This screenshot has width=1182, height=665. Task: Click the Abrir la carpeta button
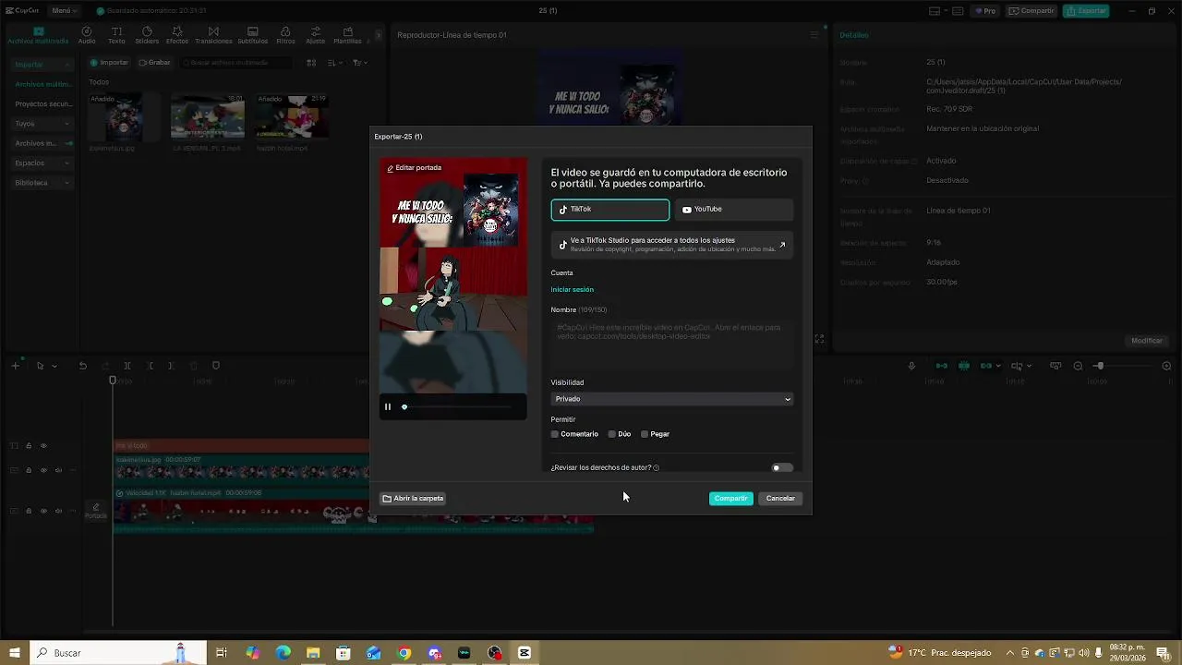click(413, 499)
